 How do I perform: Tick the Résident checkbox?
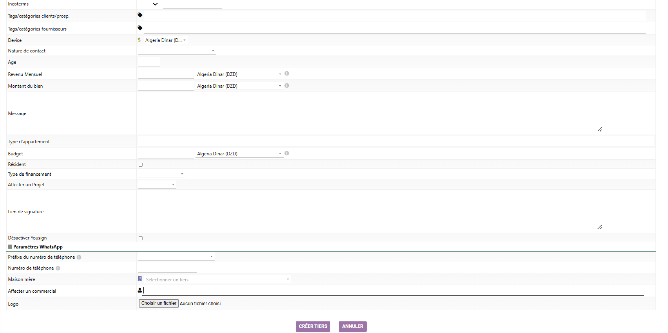tap(141, 165)
